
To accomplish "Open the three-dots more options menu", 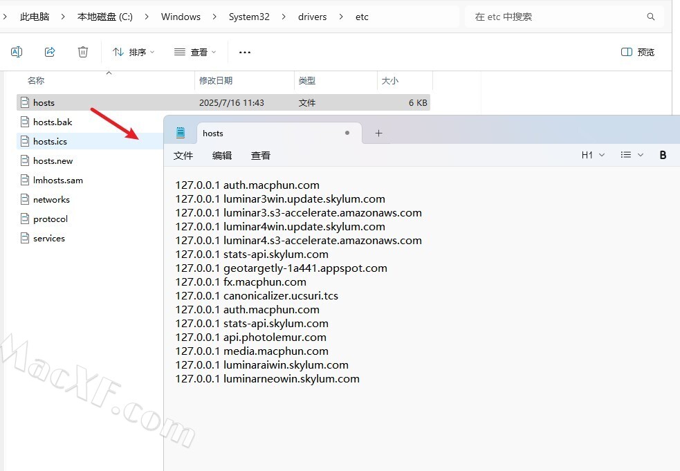I will (245, 52).
